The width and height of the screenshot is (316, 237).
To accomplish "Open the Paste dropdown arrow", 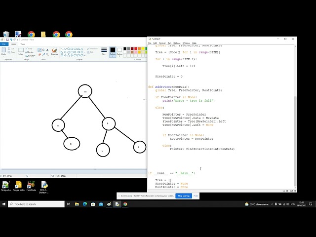I will pos(3,55).
